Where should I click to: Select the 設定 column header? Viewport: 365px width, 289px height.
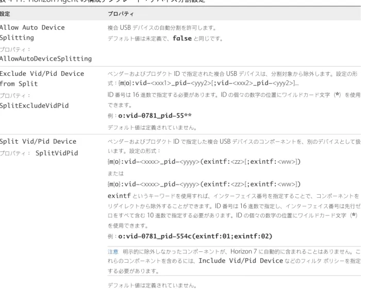[5, 14]
